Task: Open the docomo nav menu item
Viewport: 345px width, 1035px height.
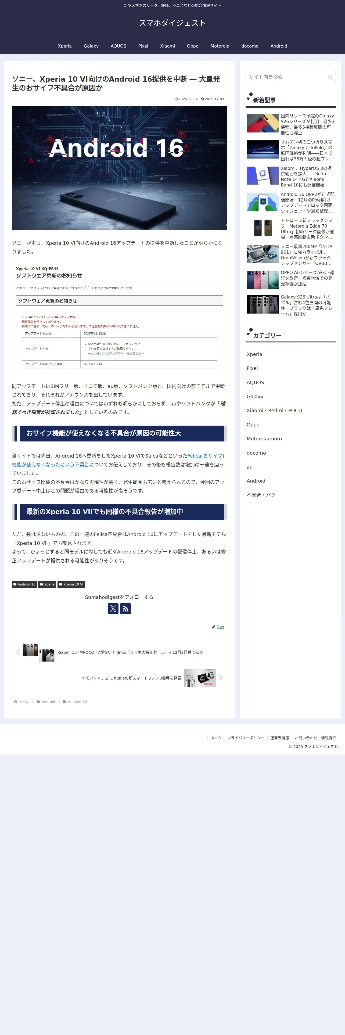Action: point(250,46)
